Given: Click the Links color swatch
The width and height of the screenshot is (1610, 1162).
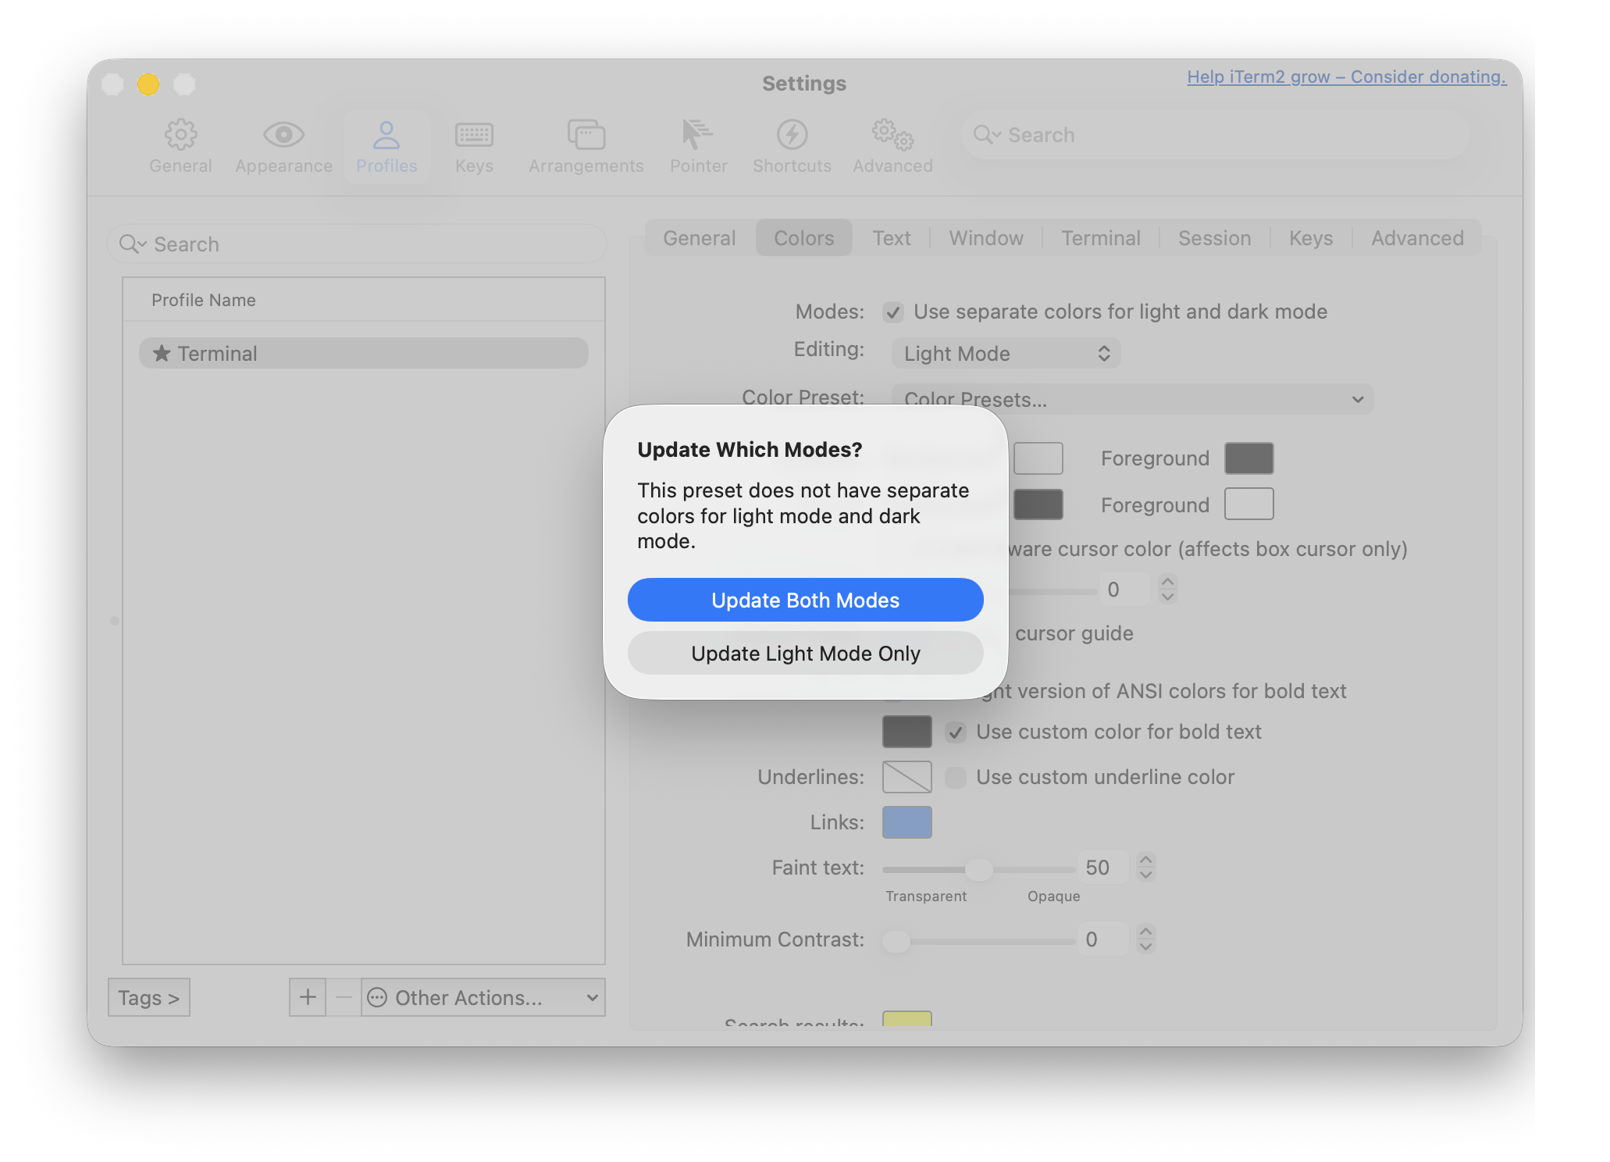Looking at the screenshot, I should (x=907, y=822).
